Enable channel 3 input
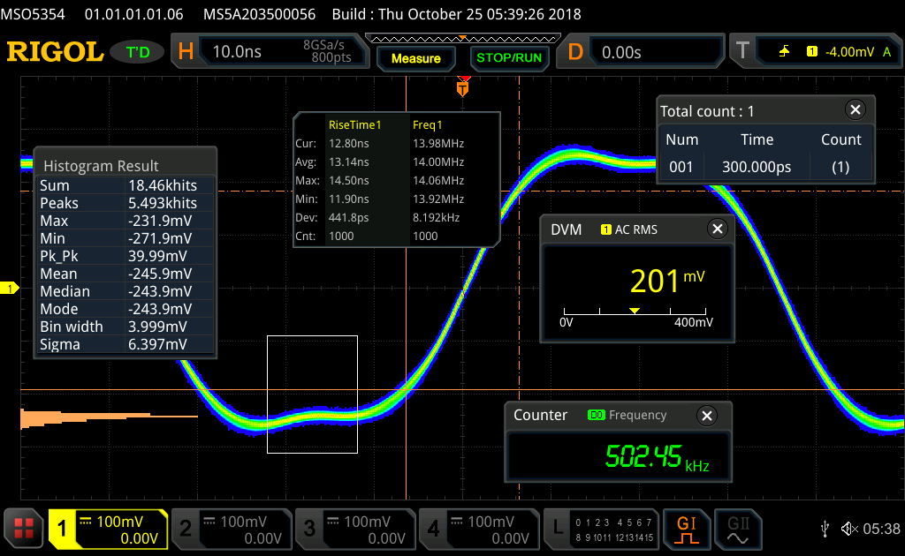 pos(354,529)
